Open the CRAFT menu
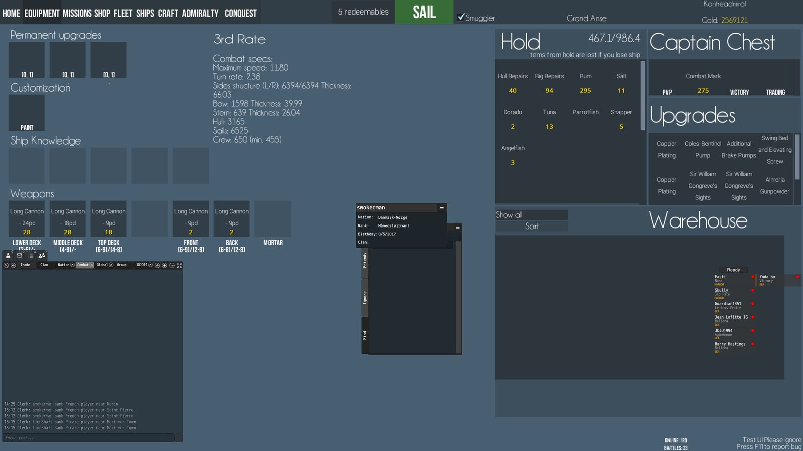The image size is (803, 451). pyautogui.click(x=168, y=13)
